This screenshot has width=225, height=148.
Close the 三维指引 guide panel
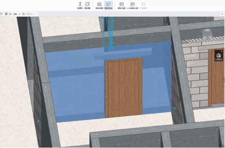[x=221, y=51]
